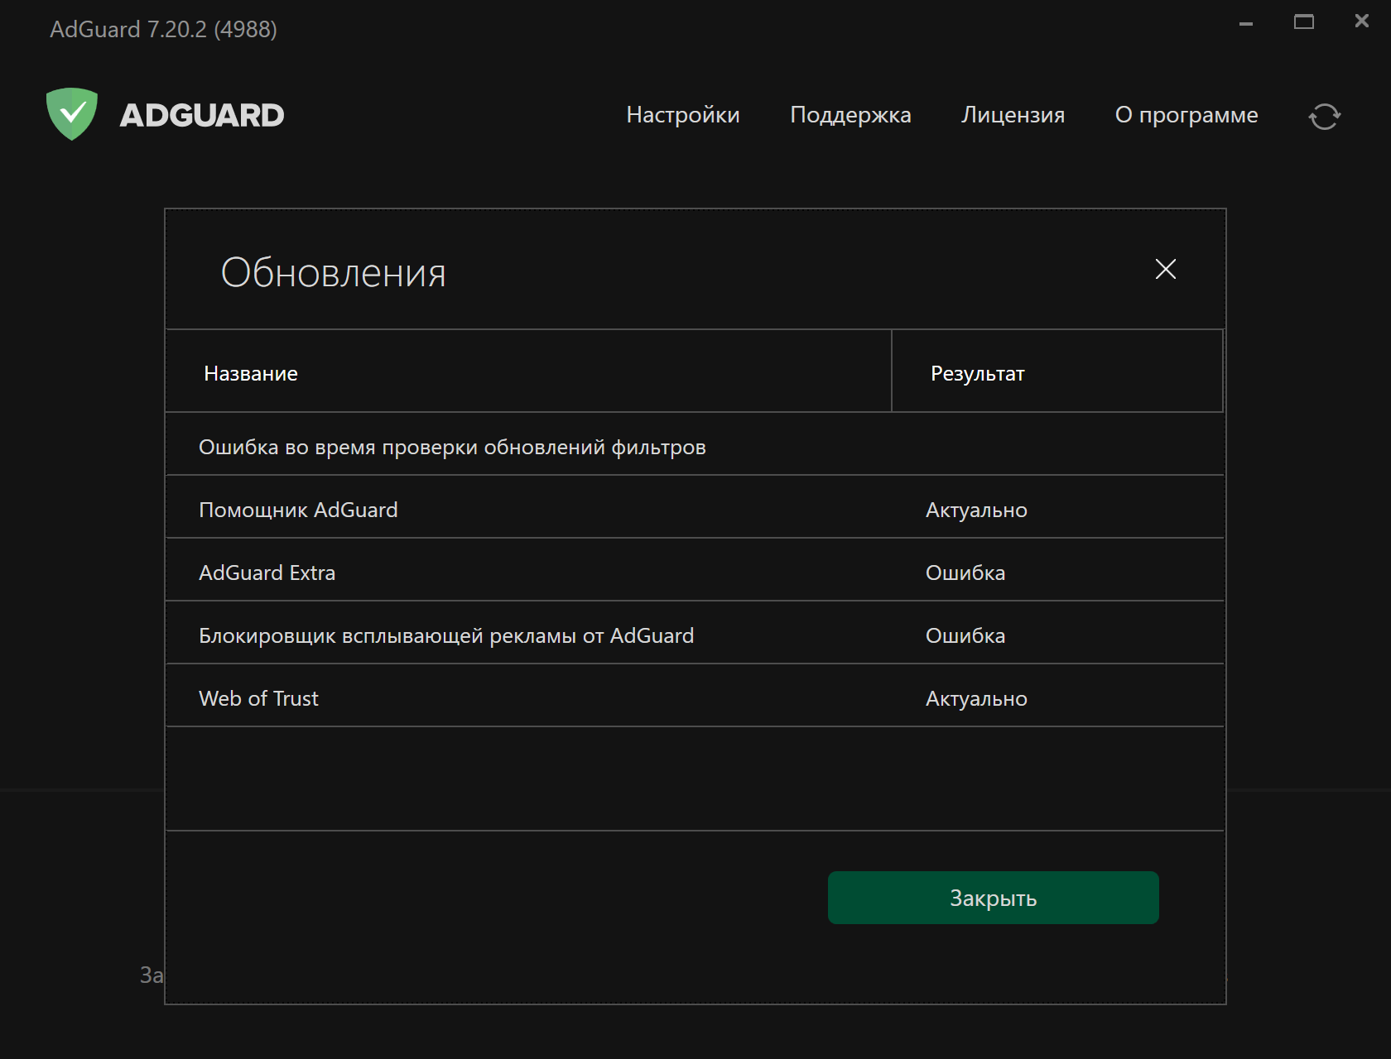
Task: Click the Закрыть button
Action: click(993, 898)
